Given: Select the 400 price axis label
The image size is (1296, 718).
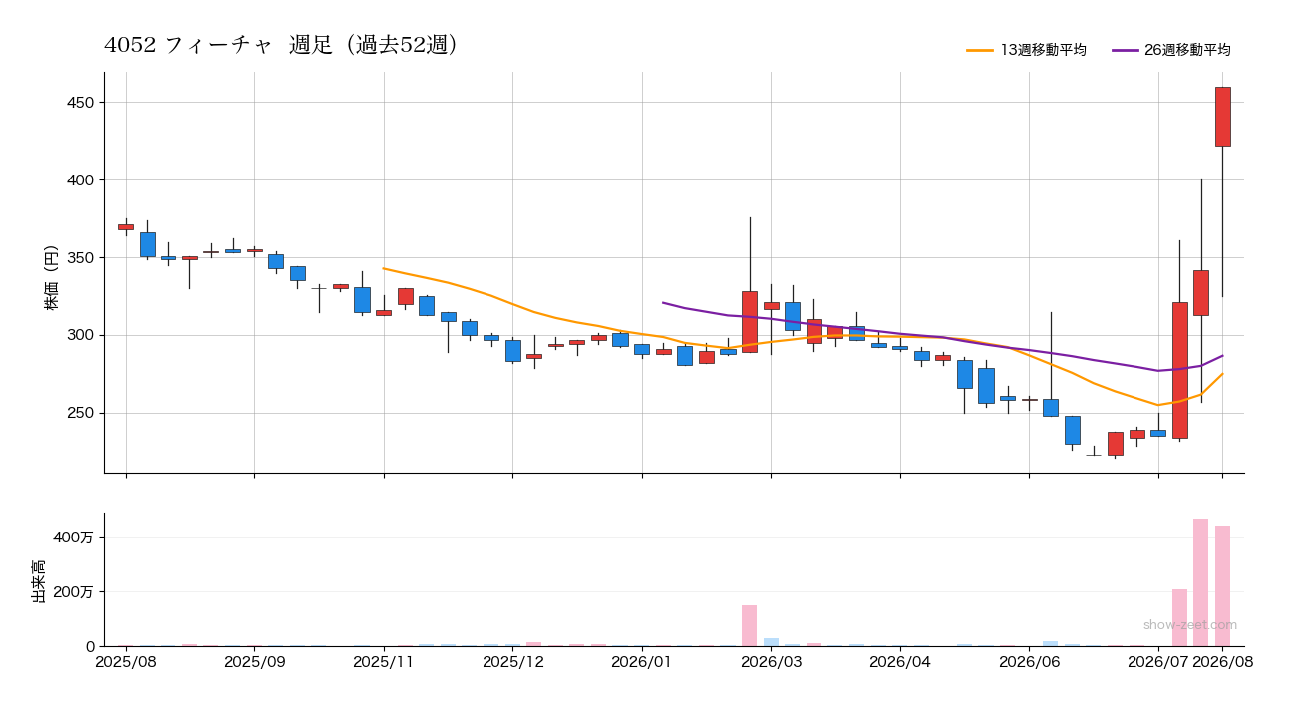Looking at the screenshot, I should click(82, 180).
